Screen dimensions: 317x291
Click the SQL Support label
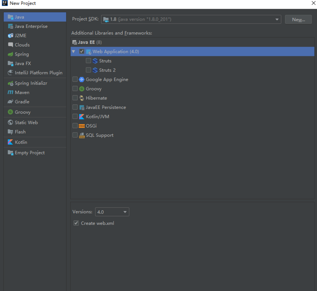click(x=99, y=135)
